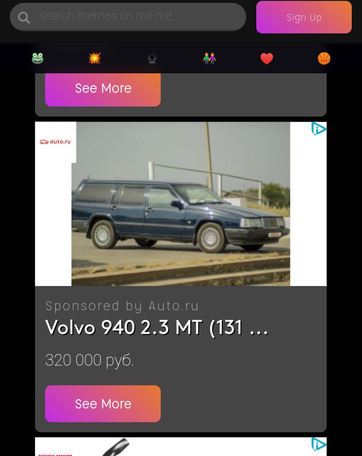The height and width of the screenshot is (456, 362).
Task: Select the frog emoji category
Action: (37, 58)
